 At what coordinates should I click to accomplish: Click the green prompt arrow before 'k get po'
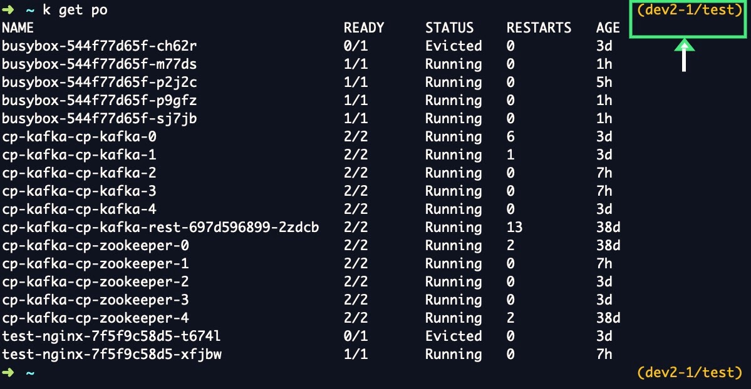click(10, 10)
